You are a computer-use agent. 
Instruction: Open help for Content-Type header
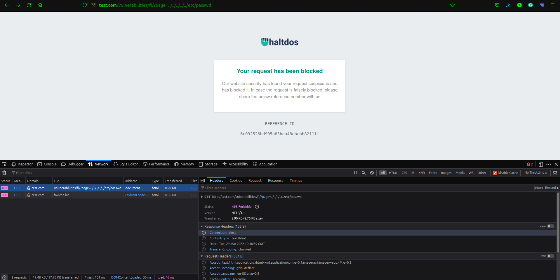coord(204,238)
